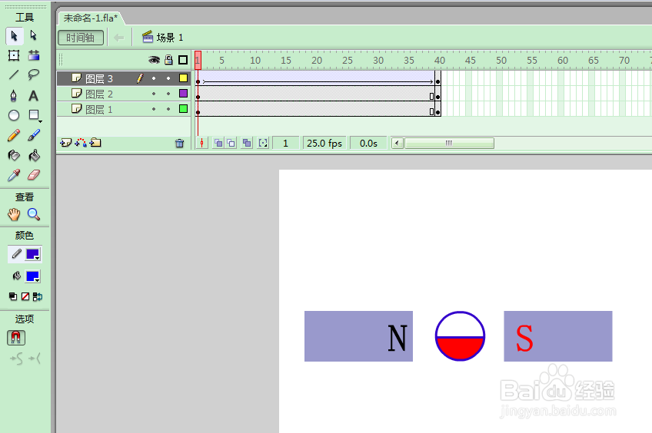652x433 pixels.
Task: Click the N magnet rectangle on stage
Action: pyautogui.click(x=358, y=336)
